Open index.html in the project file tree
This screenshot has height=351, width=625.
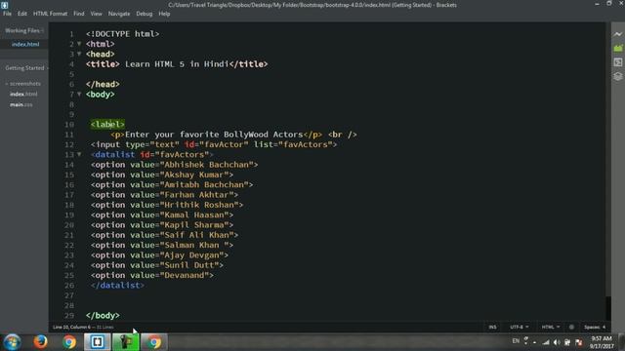(x=23, y=95)
